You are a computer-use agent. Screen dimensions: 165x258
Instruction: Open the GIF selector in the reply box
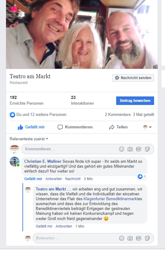(x=139, y=238)
